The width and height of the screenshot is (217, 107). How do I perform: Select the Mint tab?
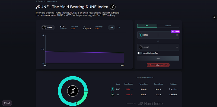tap(147, 26)
